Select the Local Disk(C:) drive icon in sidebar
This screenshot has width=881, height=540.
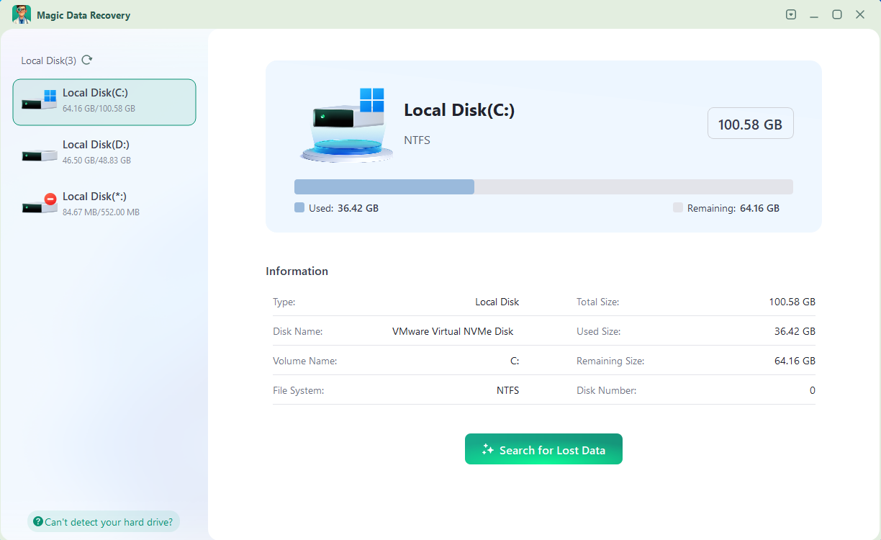40,101
